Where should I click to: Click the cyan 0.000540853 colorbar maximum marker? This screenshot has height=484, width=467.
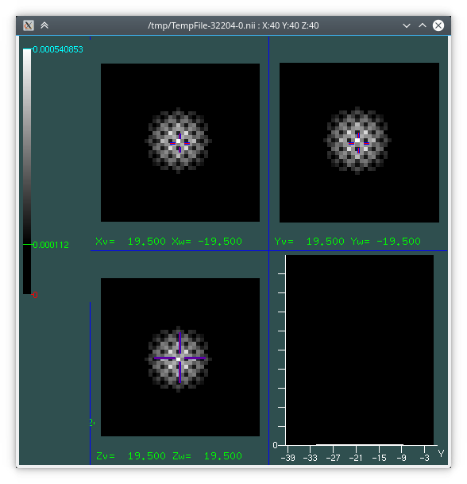58,49
